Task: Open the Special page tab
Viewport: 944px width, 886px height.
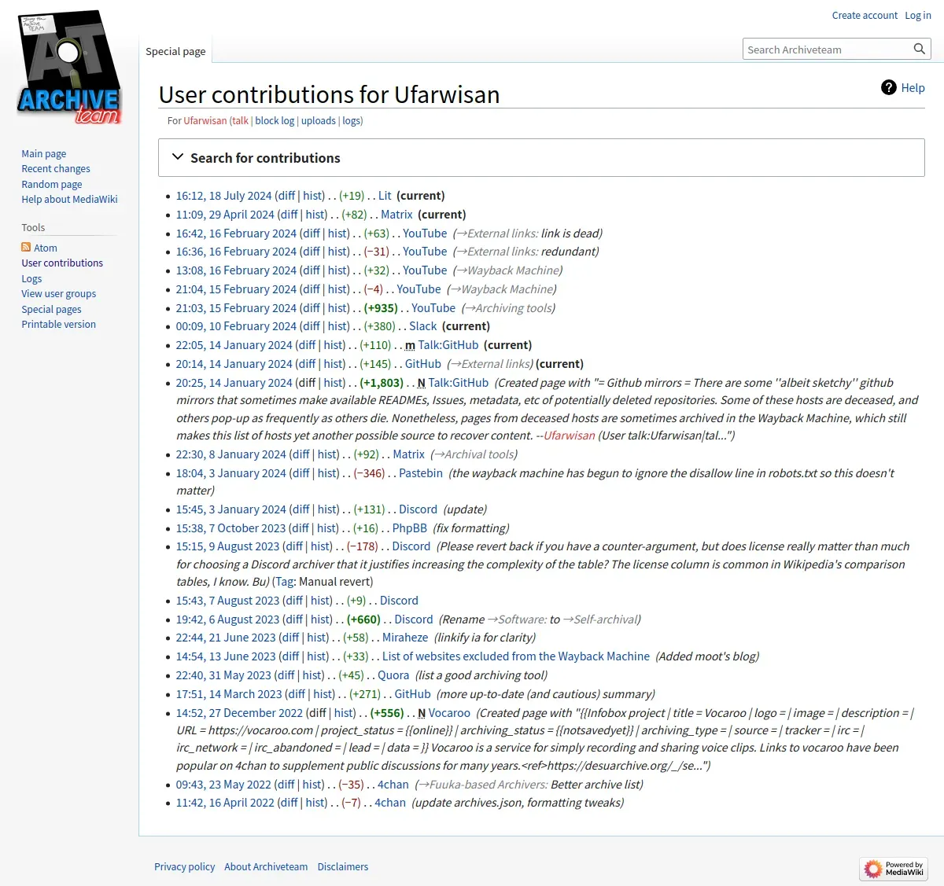Action: [175, 51]
